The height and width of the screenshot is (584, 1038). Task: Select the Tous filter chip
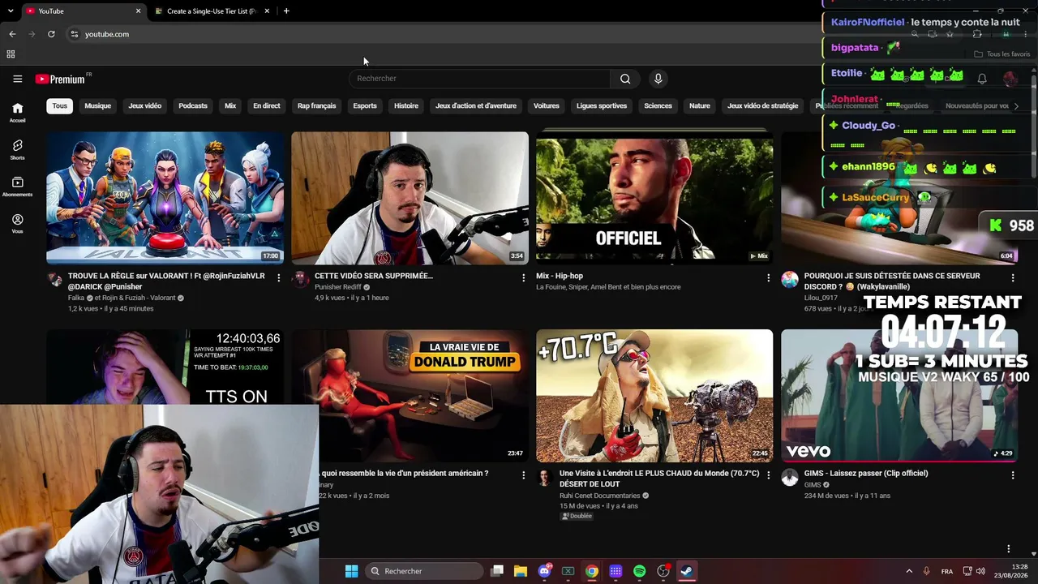tap(60, 106)
